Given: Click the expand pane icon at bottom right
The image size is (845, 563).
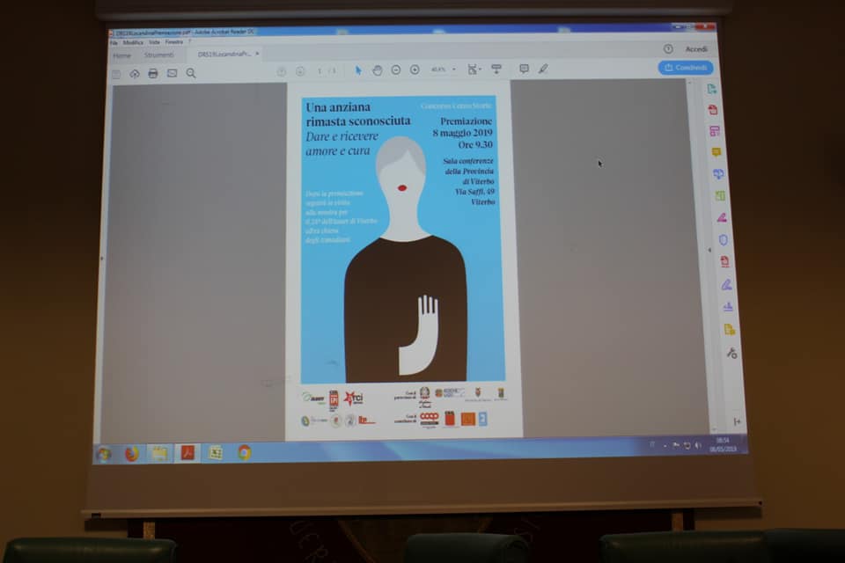Looking at the screenshot, I should coord(737,421).
